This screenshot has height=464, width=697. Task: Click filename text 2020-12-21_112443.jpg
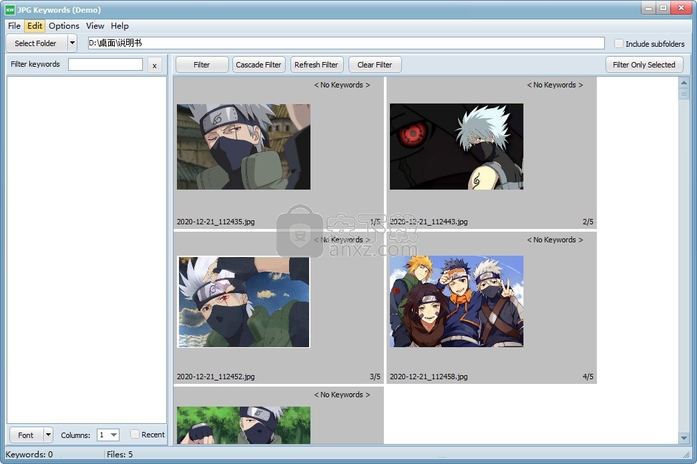tap(429, 222)
